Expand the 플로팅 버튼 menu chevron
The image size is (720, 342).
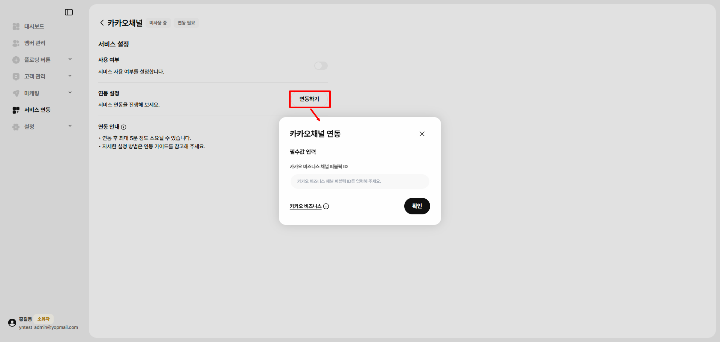tap(70, 59)
